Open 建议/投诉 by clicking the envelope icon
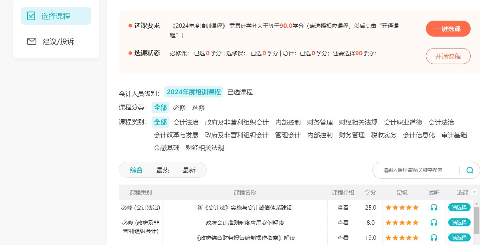The height and width of the screenshot is (245, 491). 32,41
